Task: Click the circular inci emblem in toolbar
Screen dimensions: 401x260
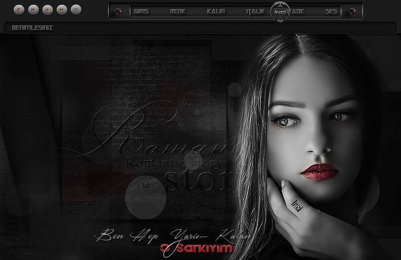Action: (x=280, y=12)
